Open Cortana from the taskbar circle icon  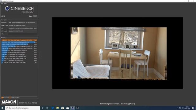coord(43,108)
